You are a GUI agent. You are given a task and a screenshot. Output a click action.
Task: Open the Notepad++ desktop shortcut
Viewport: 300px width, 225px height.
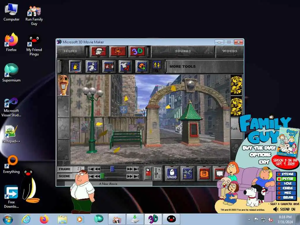click(11, 134)
